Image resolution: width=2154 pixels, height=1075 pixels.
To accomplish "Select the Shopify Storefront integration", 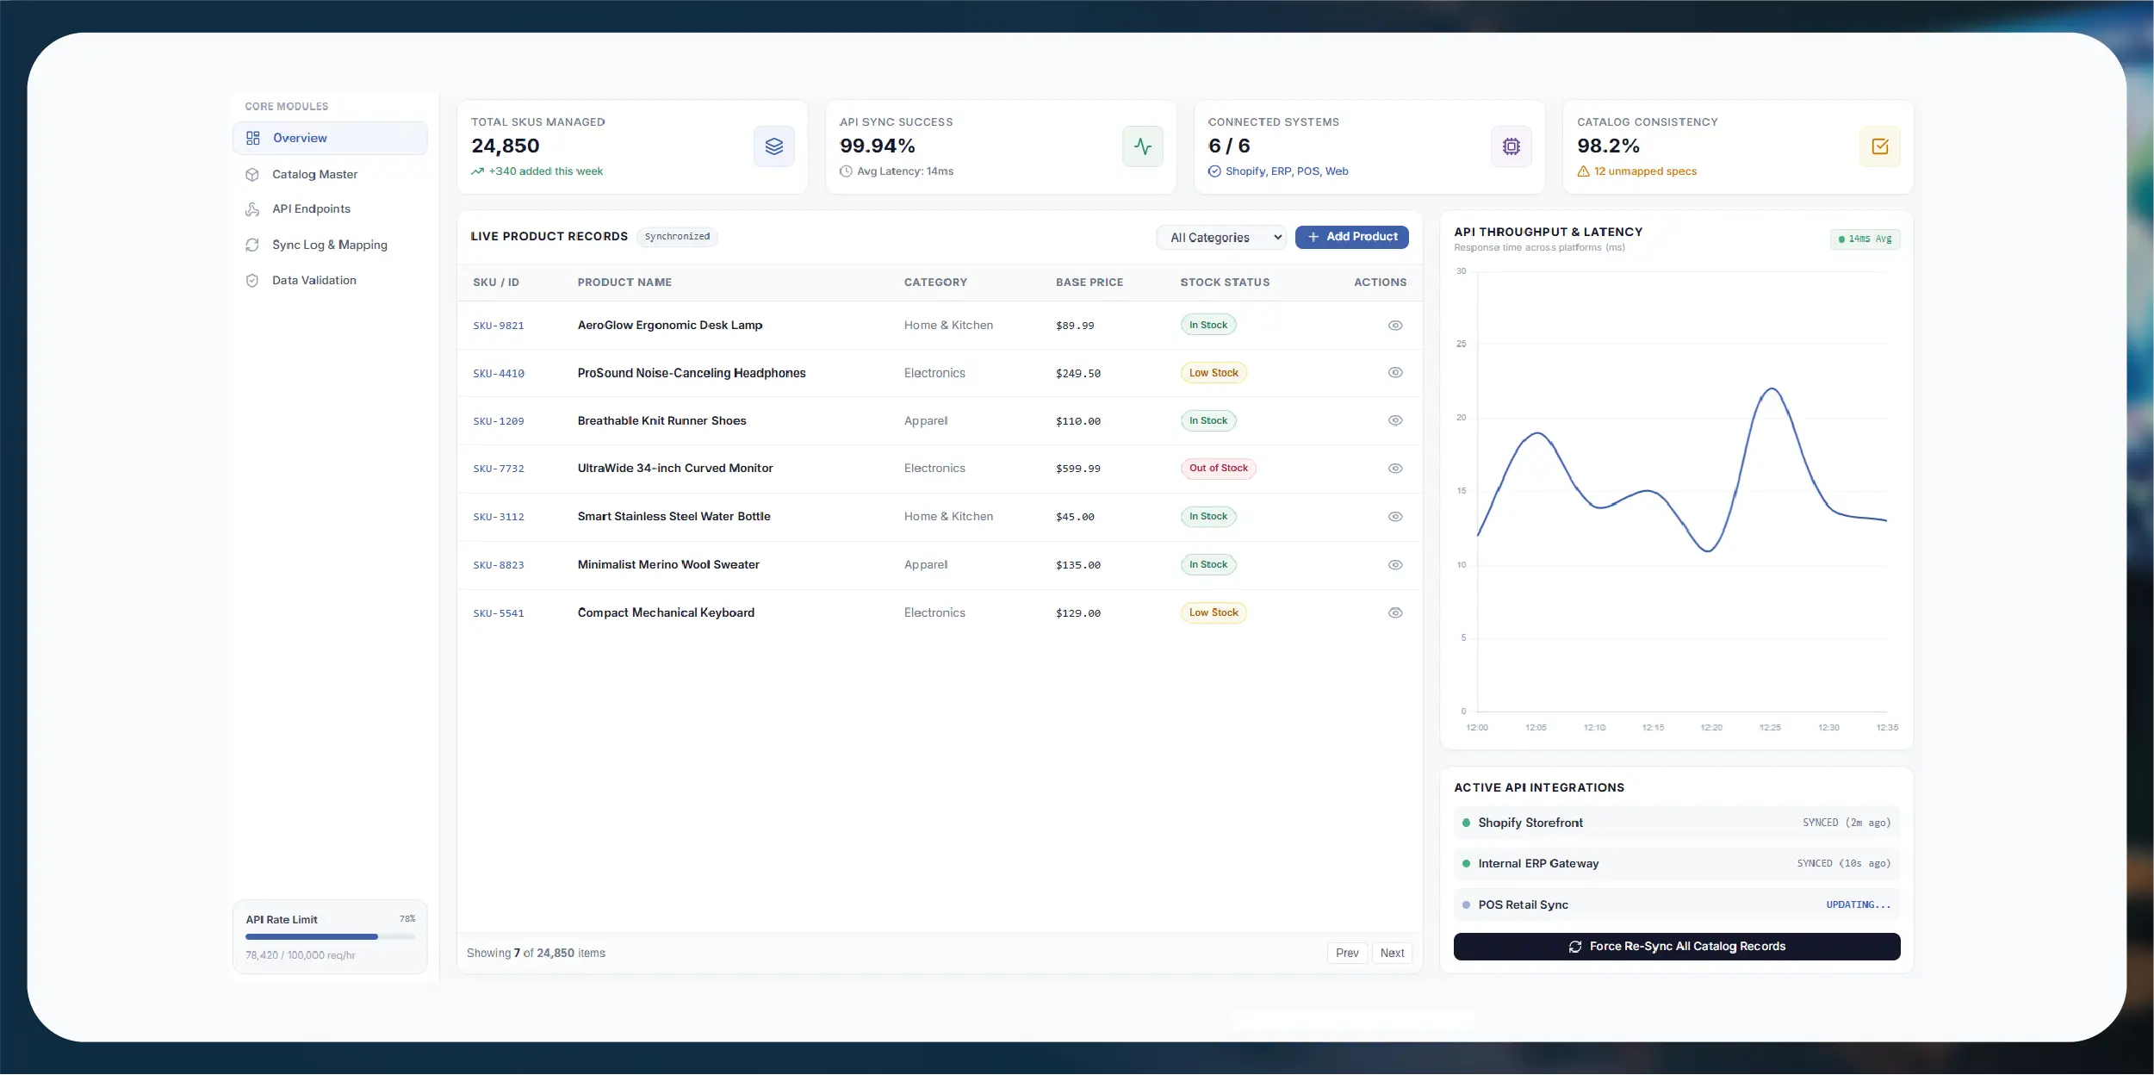I will click(x=1677, y=823).
